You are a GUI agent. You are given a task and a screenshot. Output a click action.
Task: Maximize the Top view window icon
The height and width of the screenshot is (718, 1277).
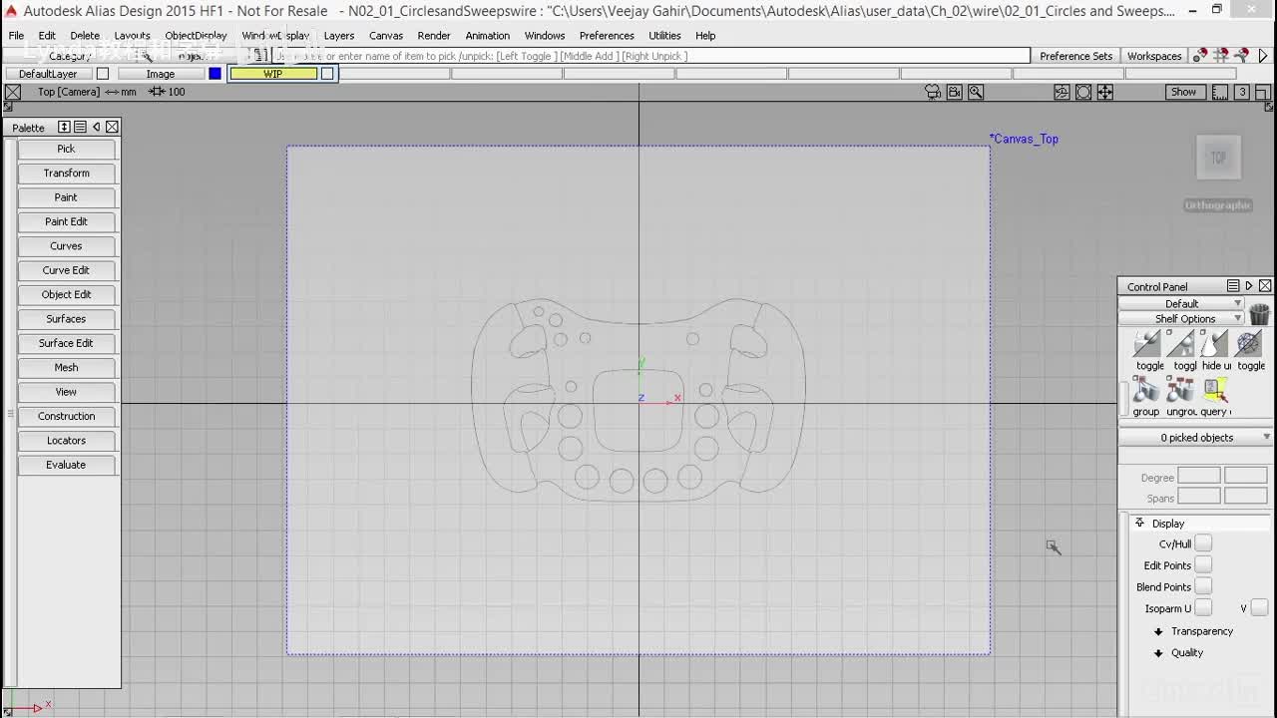point(1263,92)
